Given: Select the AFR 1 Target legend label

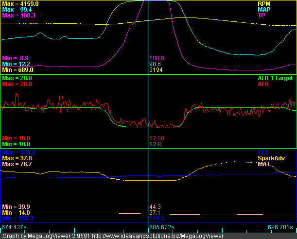Looking at the screenshot, I should [x=277, y=78].
